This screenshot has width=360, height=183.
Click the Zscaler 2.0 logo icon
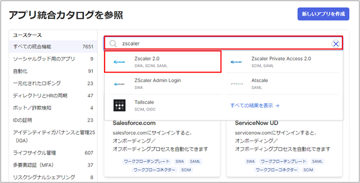point(119,62)
